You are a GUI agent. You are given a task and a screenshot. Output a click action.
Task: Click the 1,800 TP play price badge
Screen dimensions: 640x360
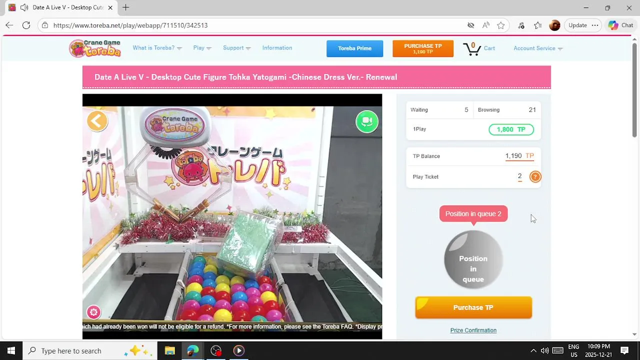click(511, 129)
